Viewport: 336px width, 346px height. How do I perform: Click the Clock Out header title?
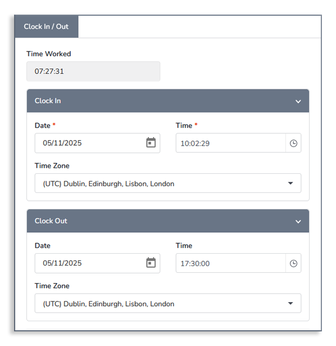coord(51,221)
